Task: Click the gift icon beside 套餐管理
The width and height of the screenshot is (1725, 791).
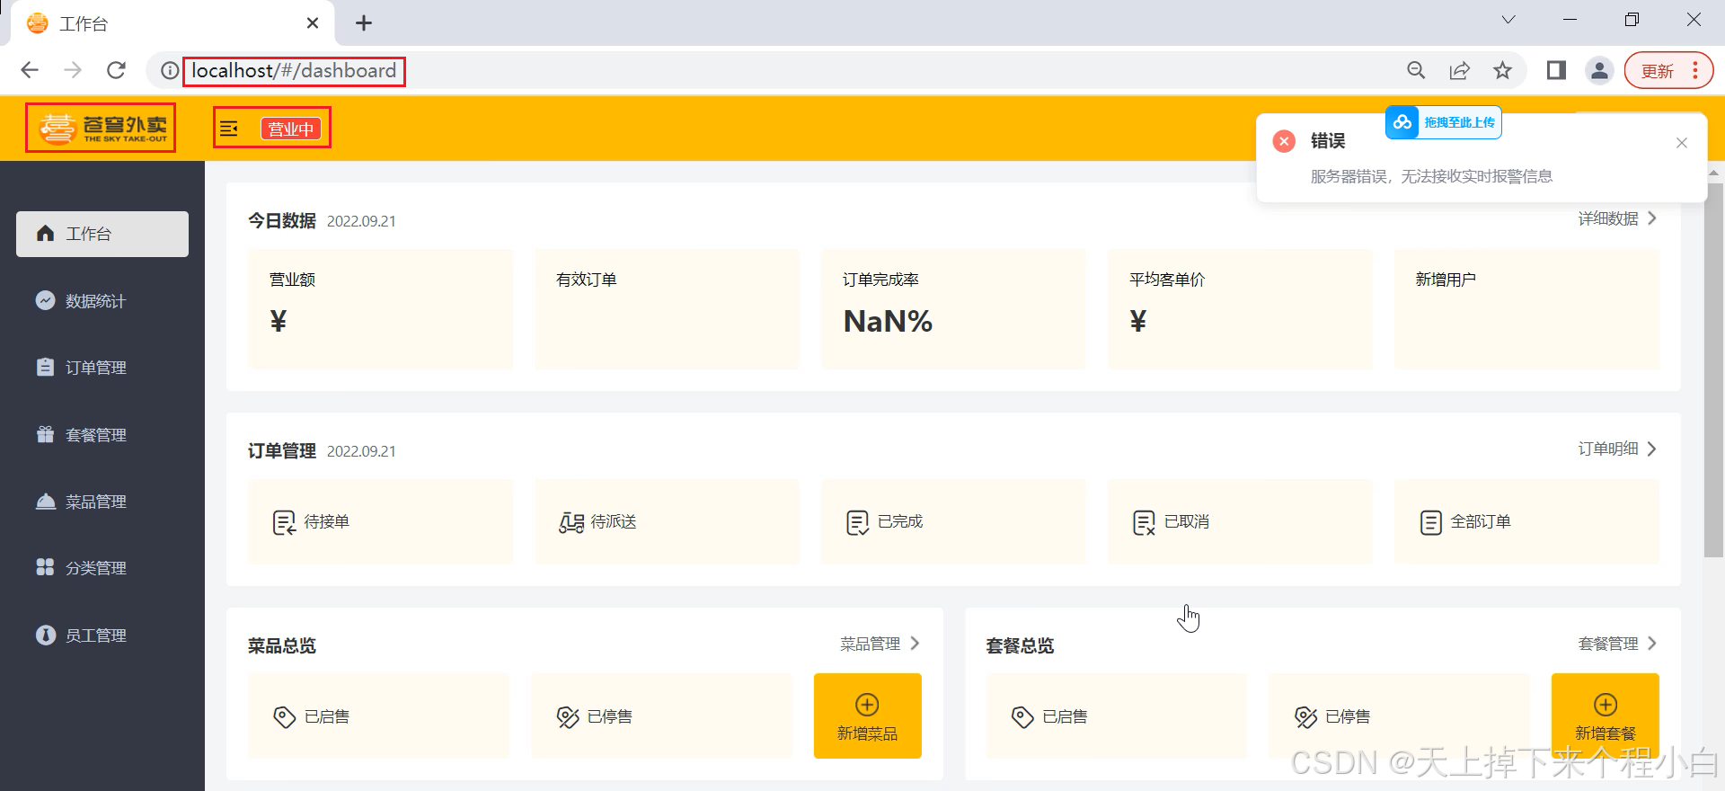Action: click(45, 434)
